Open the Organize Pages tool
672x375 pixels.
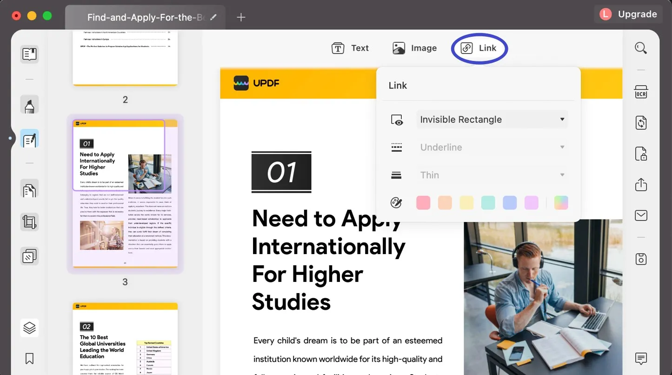tap(29, 190)
